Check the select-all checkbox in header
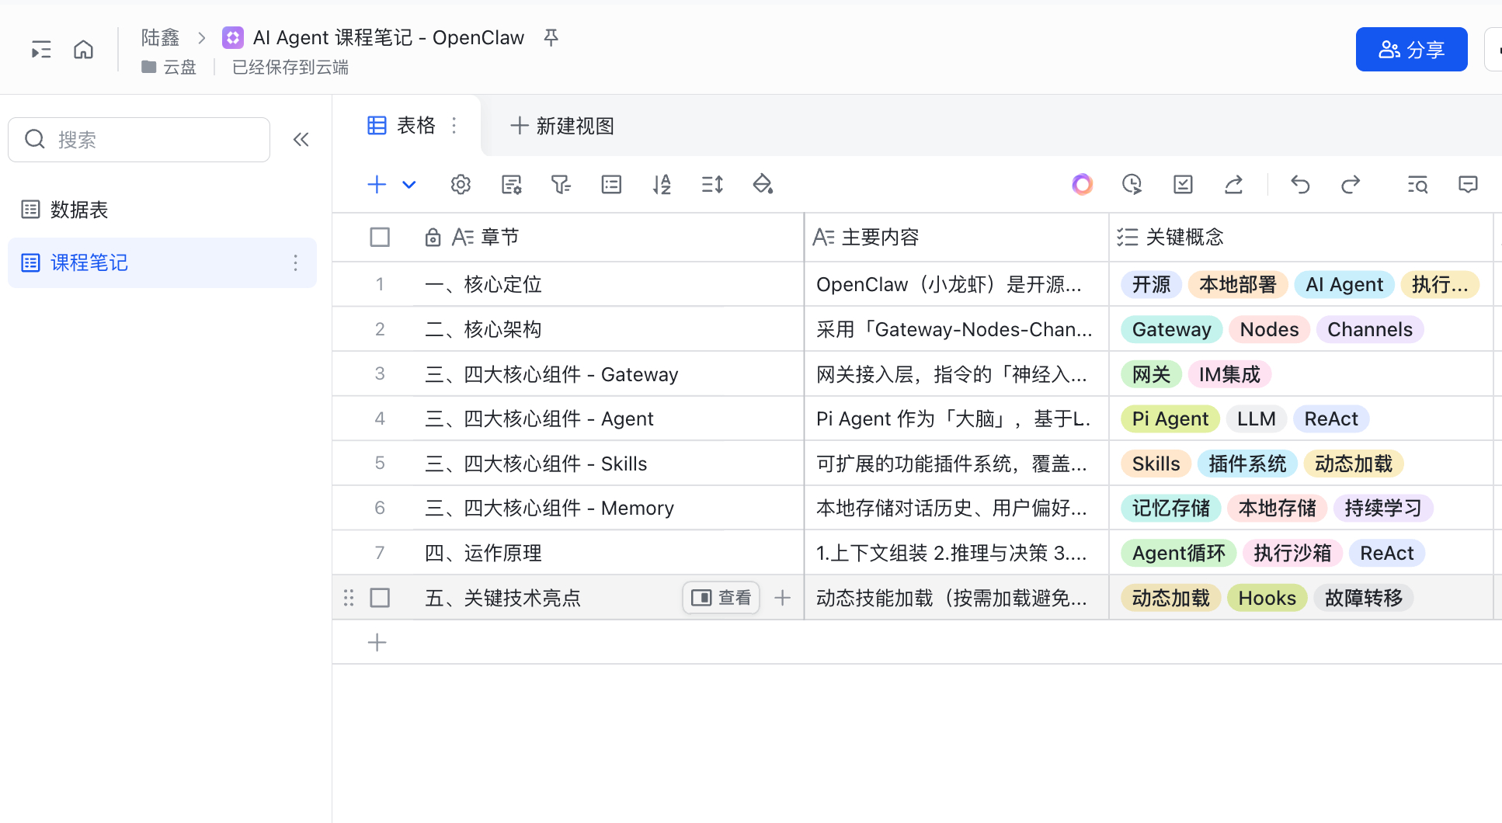Image resolution: width=1502 pixels, height=823 pixels. 380,237
